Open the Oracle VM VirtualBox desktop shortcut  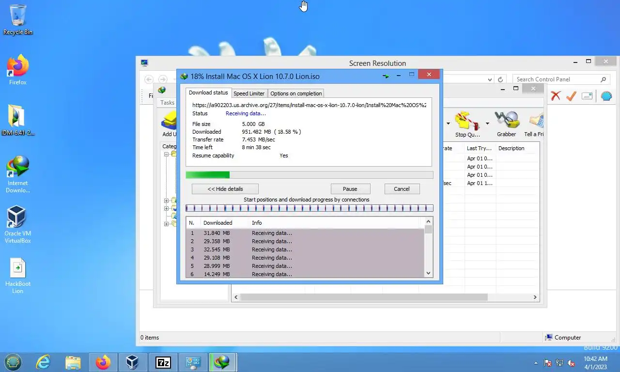pos(18,225)
